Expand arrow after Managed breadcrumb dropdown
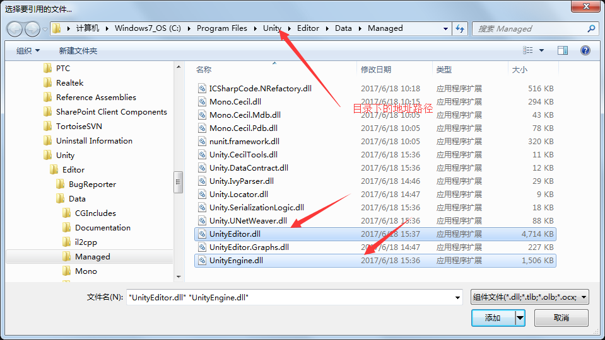 pos(445,28)
